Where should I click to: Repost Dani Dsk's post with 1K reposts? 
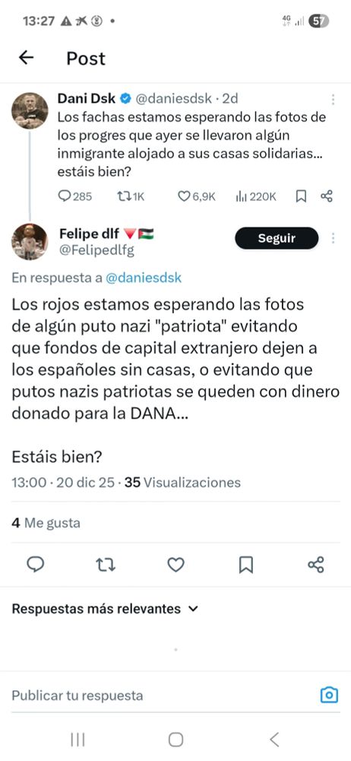click(x=131, y=196)
